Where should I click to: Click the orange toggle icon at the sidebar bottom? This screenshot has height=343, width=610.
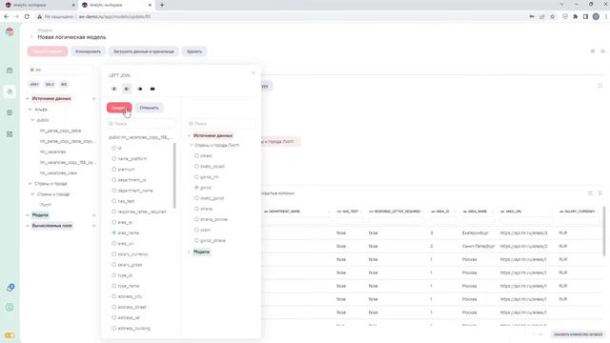click(x=10, y=335)
